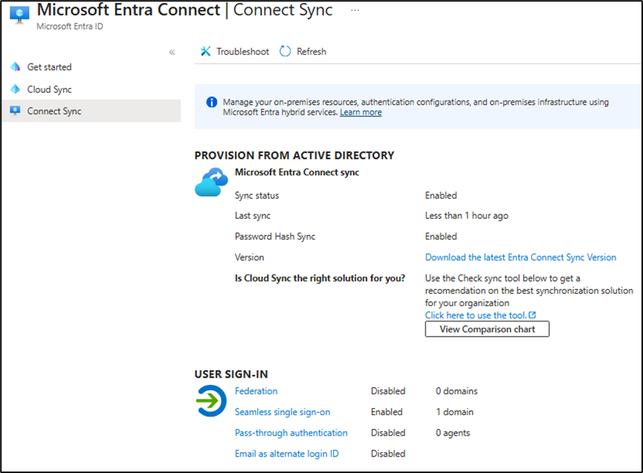Open the Get started menu item
The height and width of the screenshot is (473, 643).
(x=49, y=67)
